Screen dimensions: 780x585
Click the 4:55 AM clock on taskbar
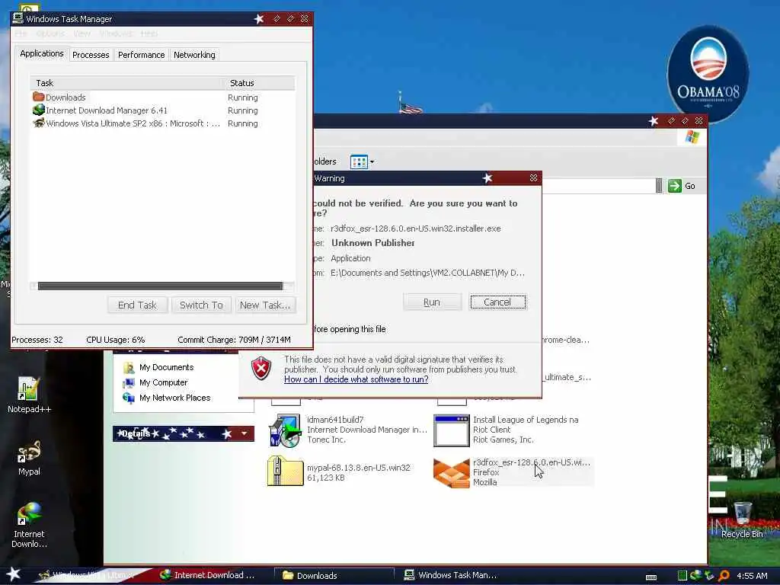click(752, 576)
